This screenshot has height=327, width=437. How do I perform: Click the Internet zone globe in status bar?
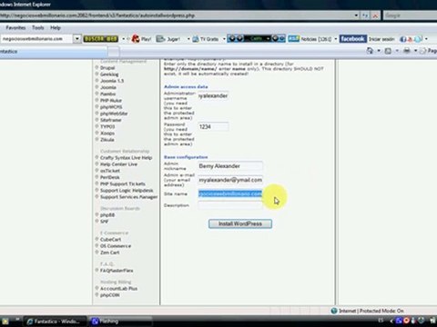[x=334, y=311]
